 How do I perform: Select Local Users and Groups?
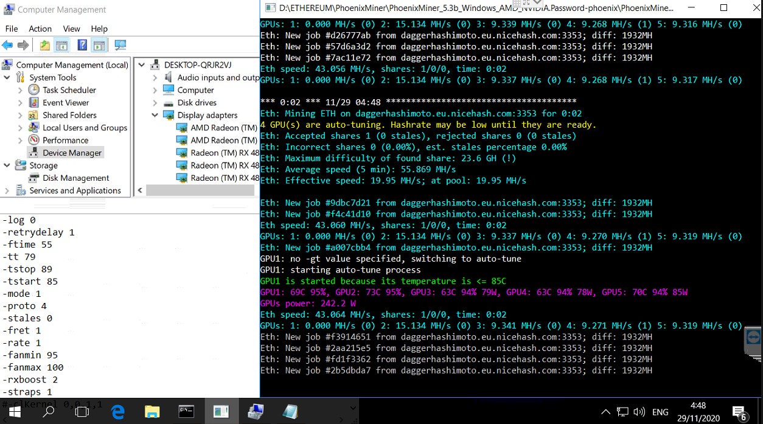pos(85,128)
